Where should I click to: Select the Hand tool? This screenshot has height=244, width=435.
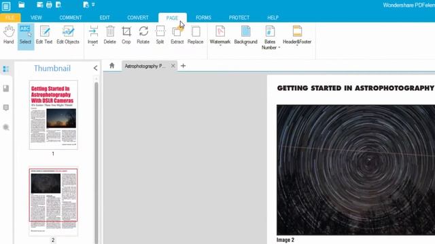coord(9,35)
